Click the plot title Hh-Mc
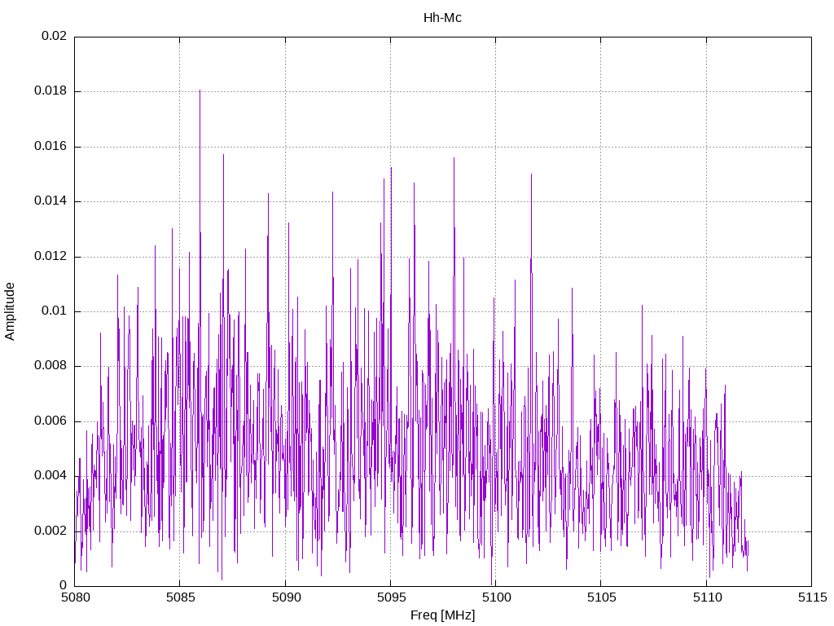This screenshot has width=834, height=626. pyautogui.click(x=442, y=18)
